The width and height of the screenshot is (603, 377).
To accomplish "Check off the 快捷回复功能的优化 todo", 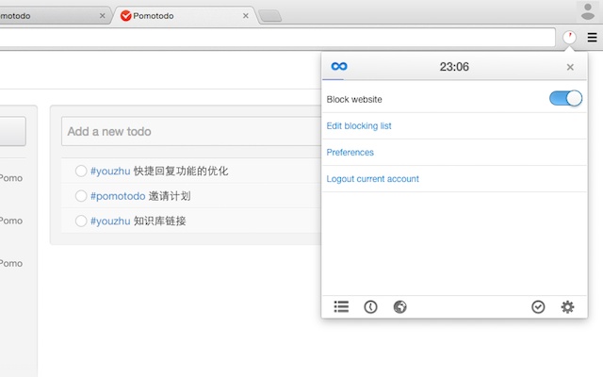I will coord(81,172).
